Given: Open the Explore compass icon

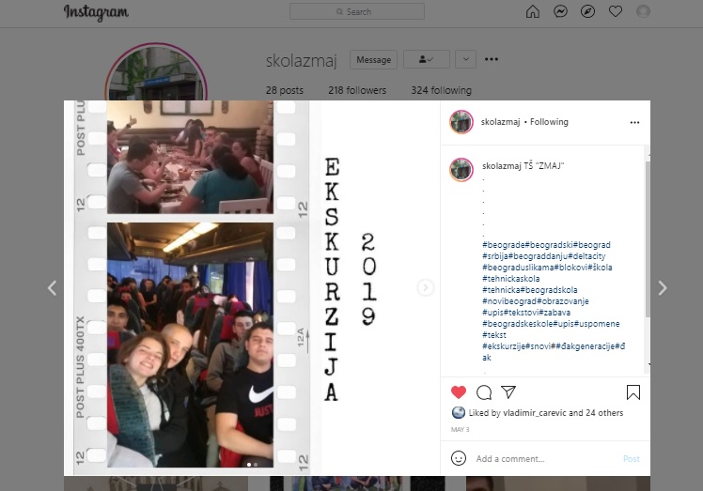Looking at the screenshot, I should point(587,11).
